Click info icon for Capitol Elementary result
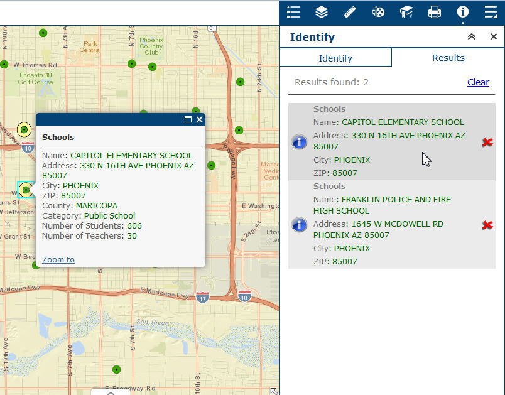Image resolution: width=505 pixels, height=395 pixels. (300, 142)
